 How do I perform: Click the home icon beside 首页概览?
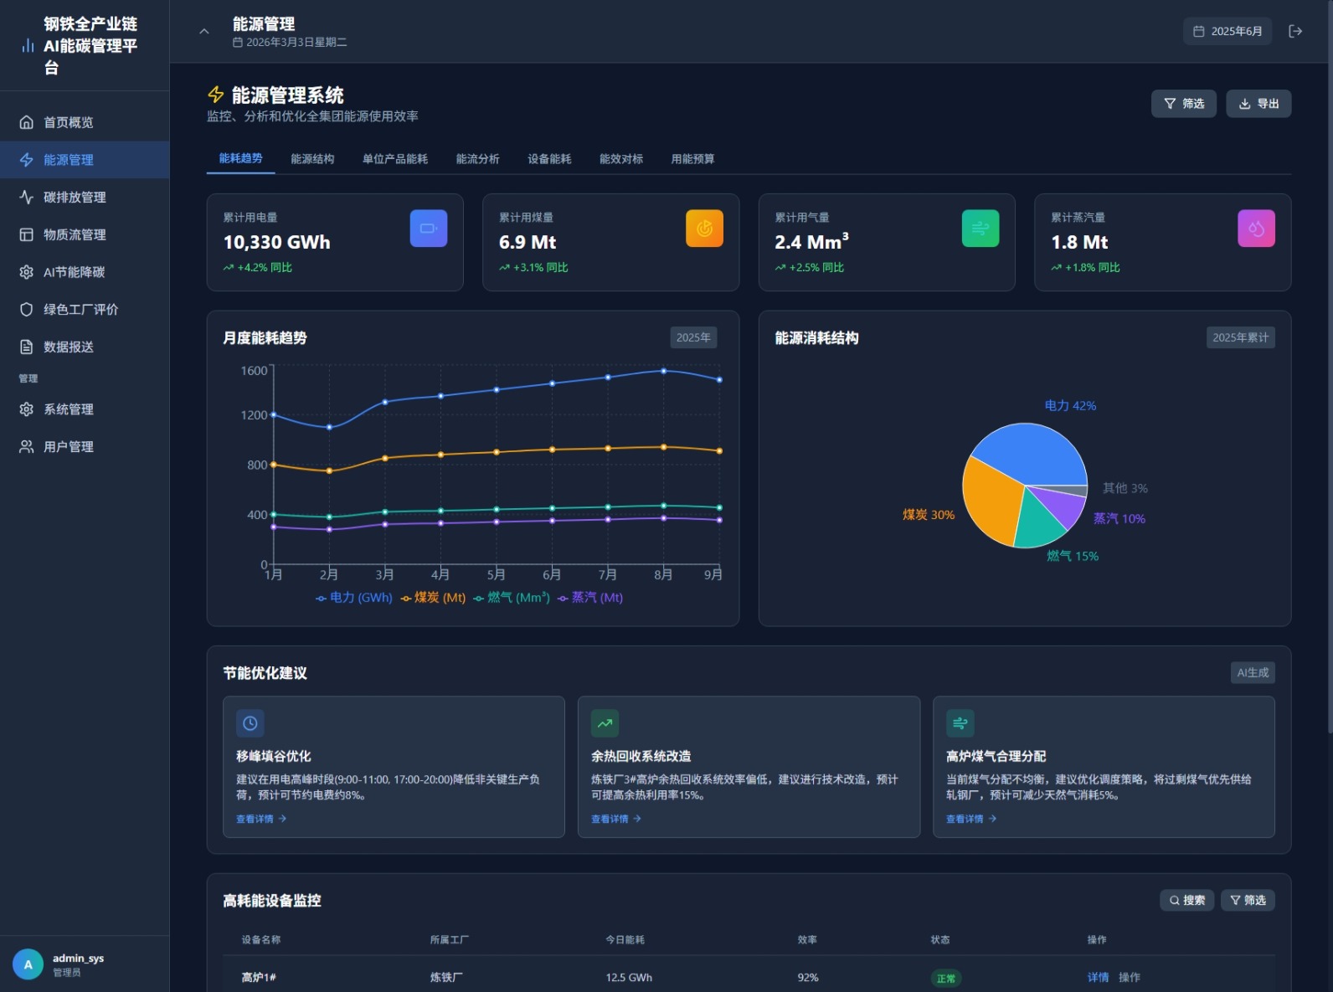click(x=27, y=122)
